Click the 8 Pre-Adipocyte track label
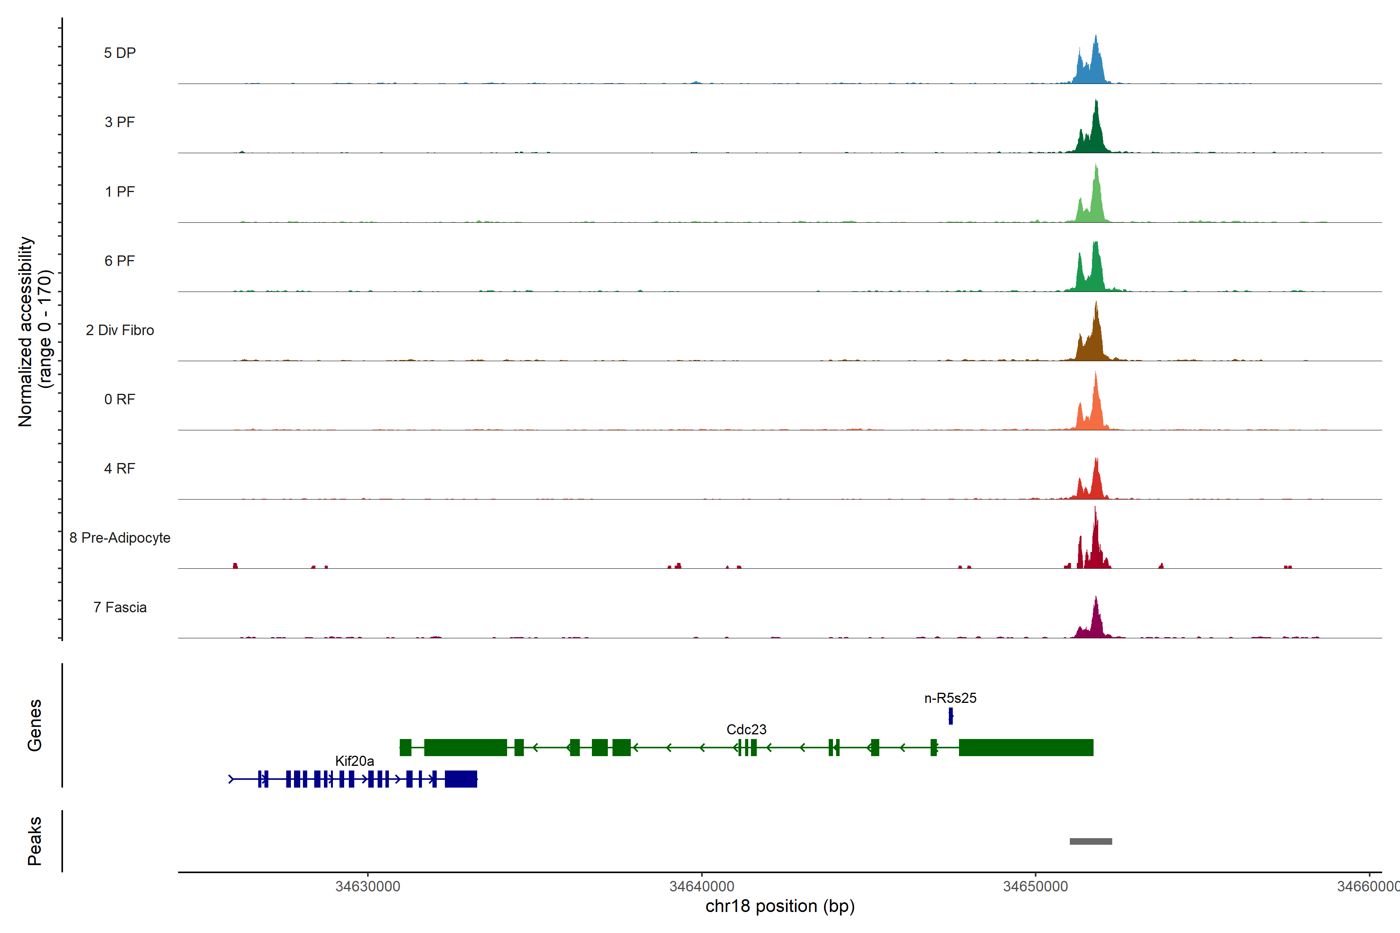The image size is (1400, 933). point(120,538)
